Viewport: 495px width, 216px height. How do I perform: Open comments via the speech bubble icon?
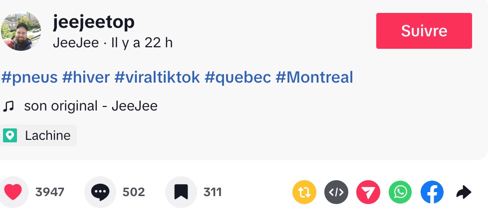pyautogui.click(x=100, y=192)
